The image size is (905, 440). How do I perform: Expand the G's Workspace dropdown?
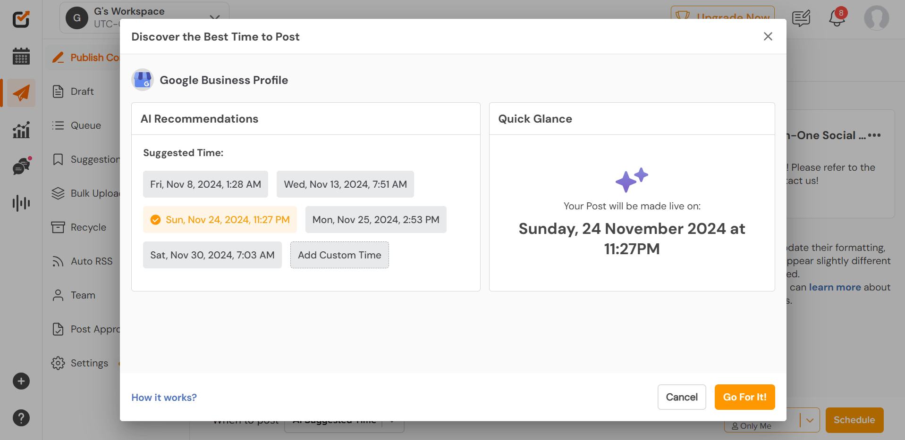coord(215,18)
